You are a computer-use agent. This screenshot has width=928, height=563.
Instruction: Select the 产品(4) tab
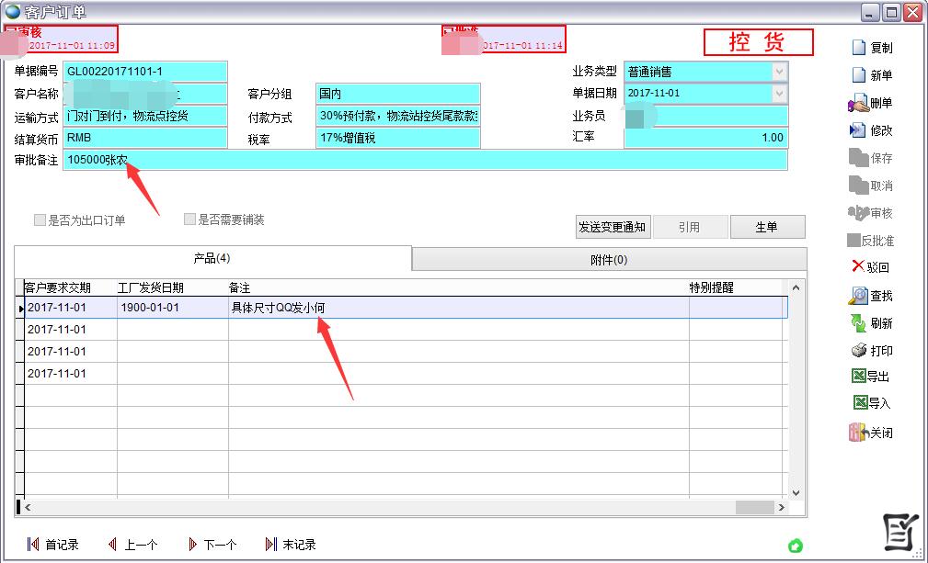[212, 259]
